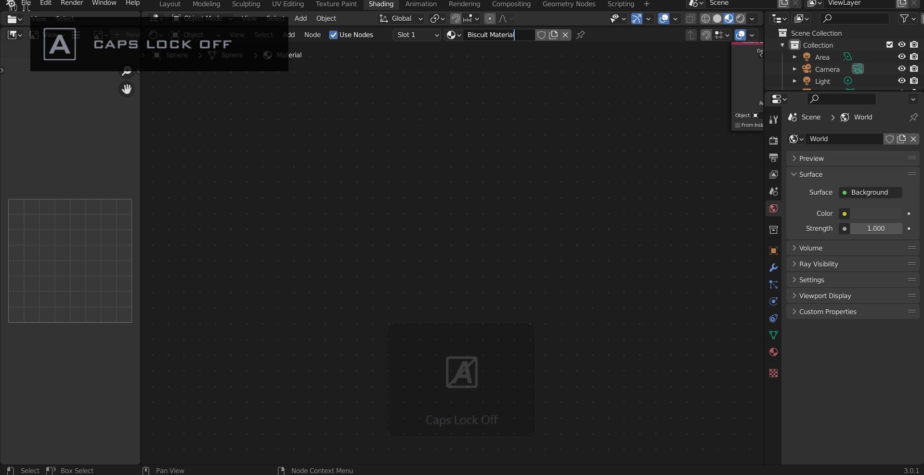924x475 pixels.
Task: Unlink the World datablock with X
Action: [x=913, y=139]
